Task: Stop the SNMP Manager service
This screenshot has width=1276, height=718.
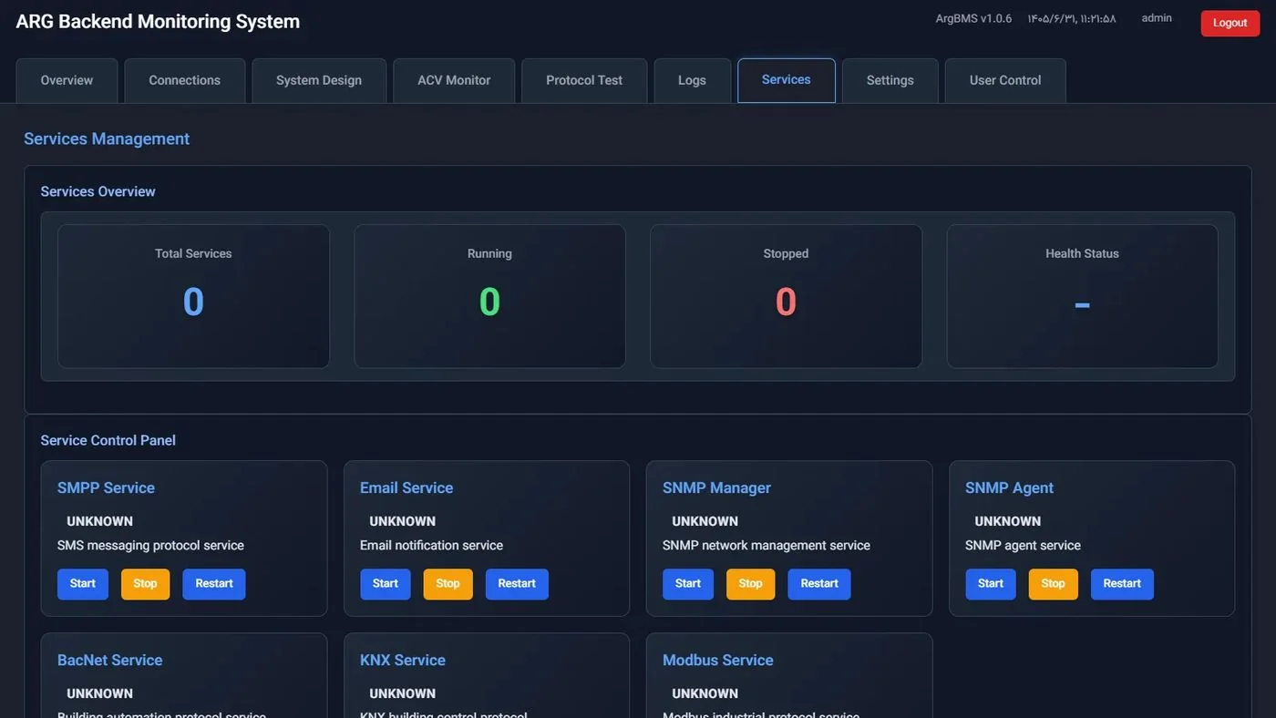Action: (x=751, y=584)
